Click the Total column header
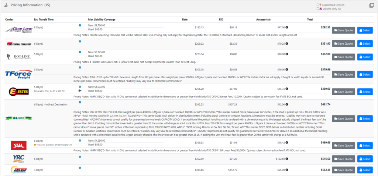This screenshot has width=378, height=176. (x=310, y=19)
